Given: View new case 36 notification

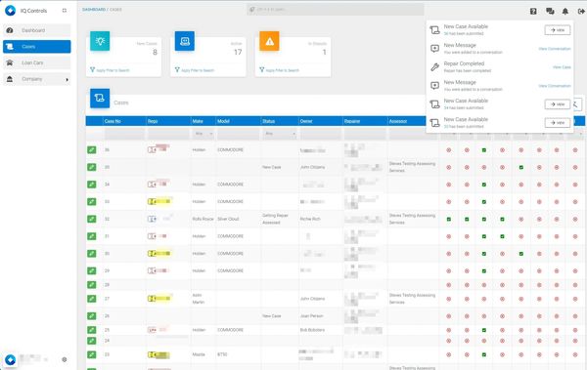Looking at the screenshot, I should (558, 30).
